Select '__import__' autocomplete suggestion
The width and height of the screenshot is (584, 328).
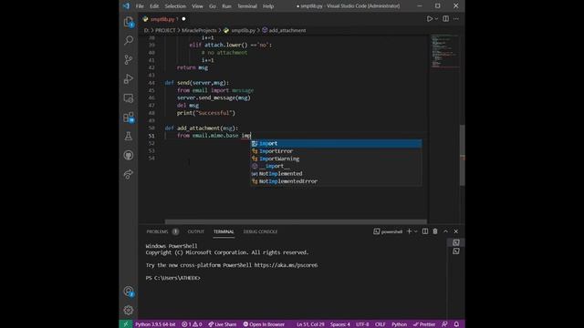click(x=336, y=166)
